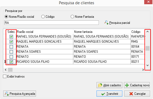This screenshot has width=153, height=99.
Task: Click the Pesquisa parcial magnifier icon
Action: point(106,22)
